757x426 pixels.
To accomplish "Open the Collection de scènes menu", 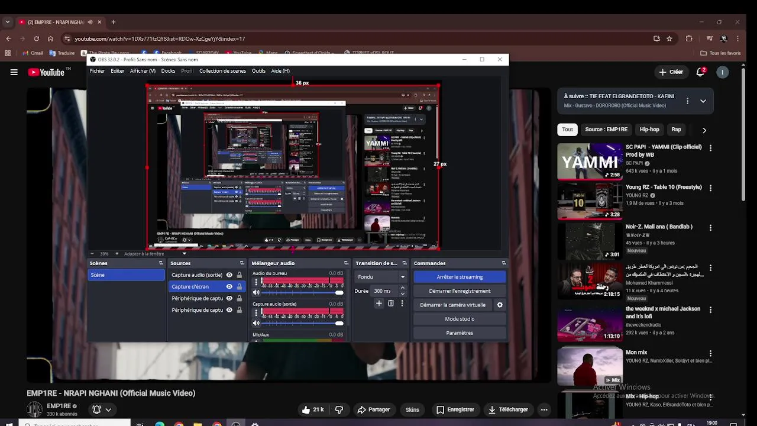I will click(x=222, y=71).
